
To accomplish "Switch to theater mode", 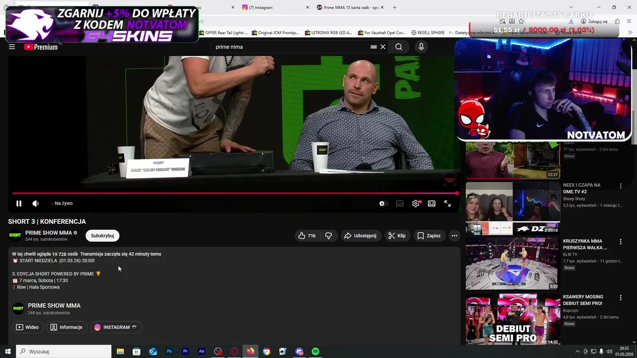I will tap(431, 203).
